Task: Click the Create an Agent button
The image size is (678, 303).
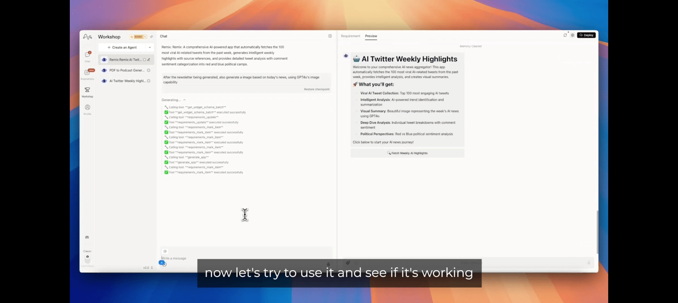Action: click(x=122, y=48)
